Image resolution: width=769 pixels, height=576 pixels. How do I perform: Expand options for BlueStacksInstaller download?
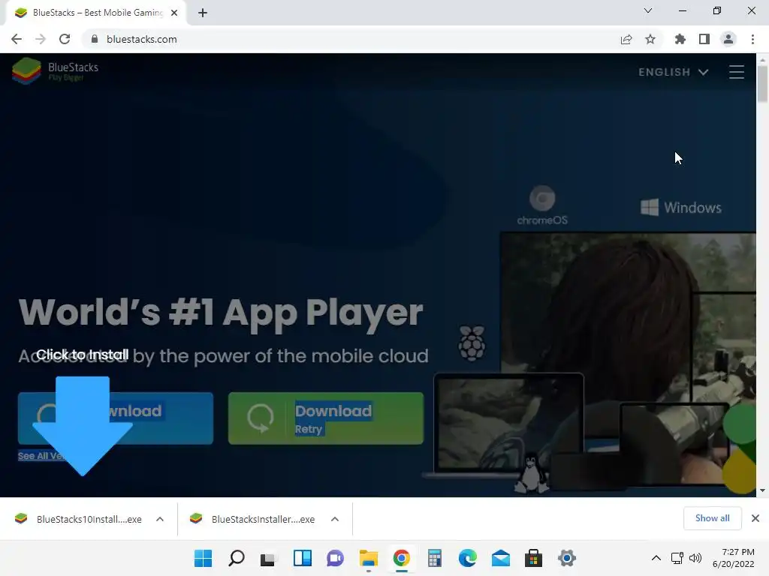point(335,519)
